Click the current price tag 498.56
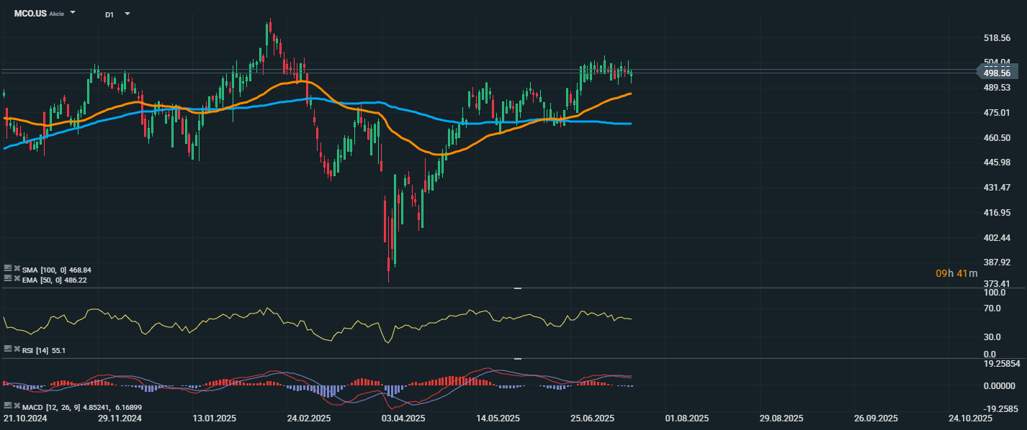The width and height of the screenshot is (1027, 430). coord(997,73)
